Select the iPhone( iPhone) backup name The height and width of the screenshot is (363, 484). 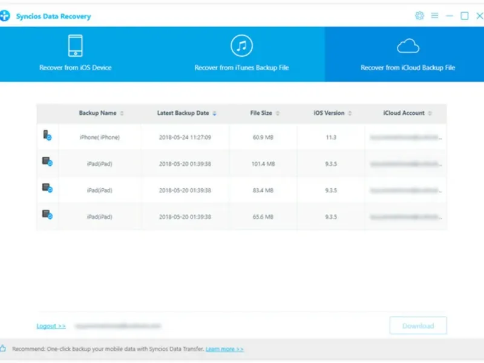(99, 137)
